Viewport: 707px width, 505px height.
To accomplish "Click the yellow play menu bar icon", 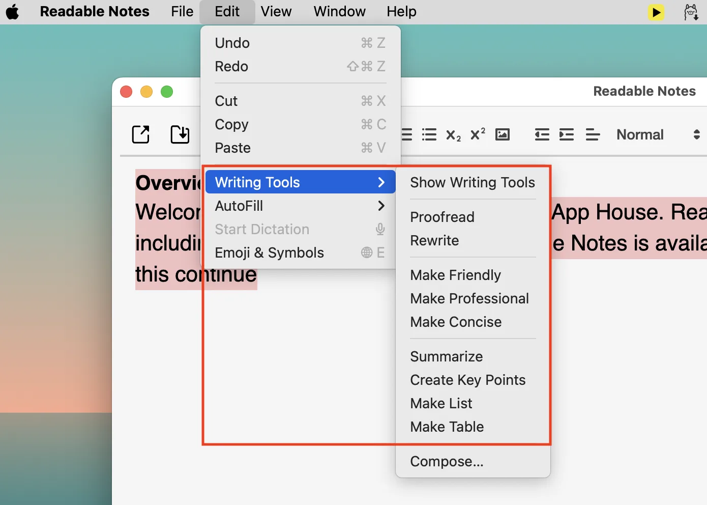I will point(656,12).
